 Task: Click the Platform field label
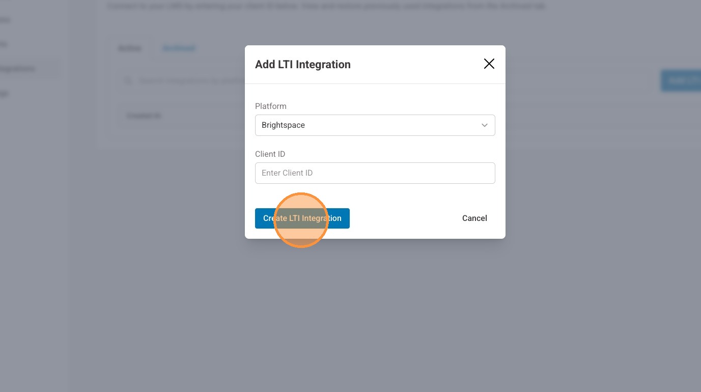coord(271,106)
